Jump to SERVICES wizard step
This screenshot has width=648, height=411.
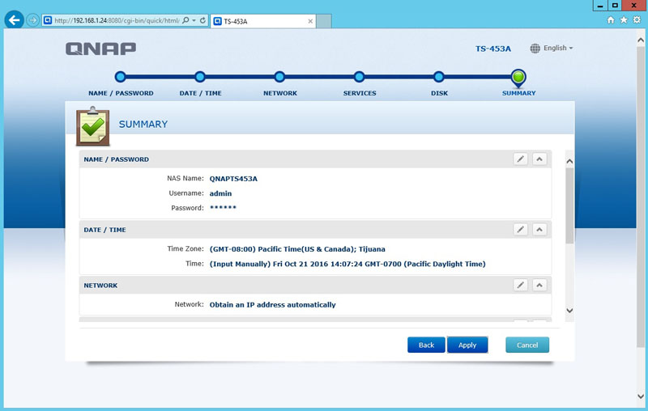(x=359, y=77)
